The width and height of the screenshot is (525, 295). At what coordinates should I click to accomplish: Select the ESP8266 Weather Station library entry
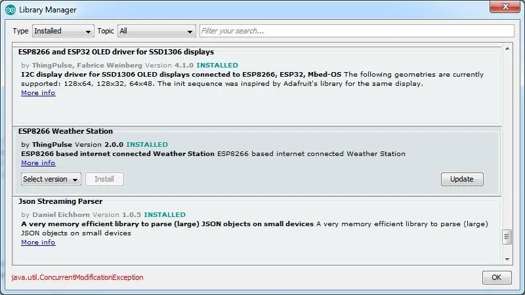(x=257, y=161)
